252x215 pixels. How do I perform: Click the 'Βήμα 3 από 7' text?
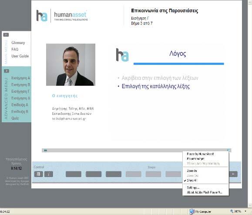142,24
